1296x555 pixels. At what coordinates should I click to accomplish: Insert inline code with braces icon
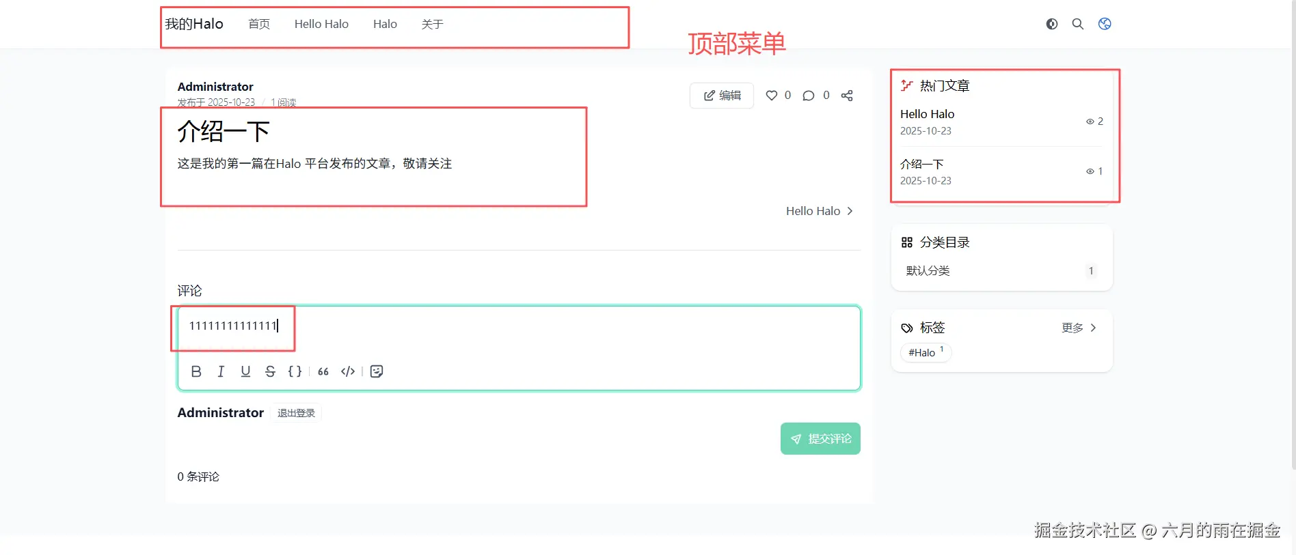295,371
